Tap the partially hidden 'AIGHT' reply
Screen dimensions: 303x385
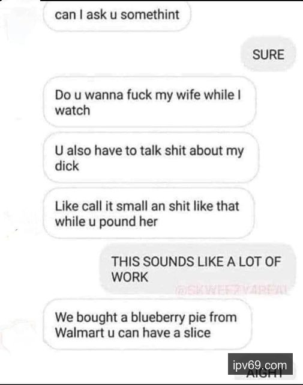[x=265, y=374]
